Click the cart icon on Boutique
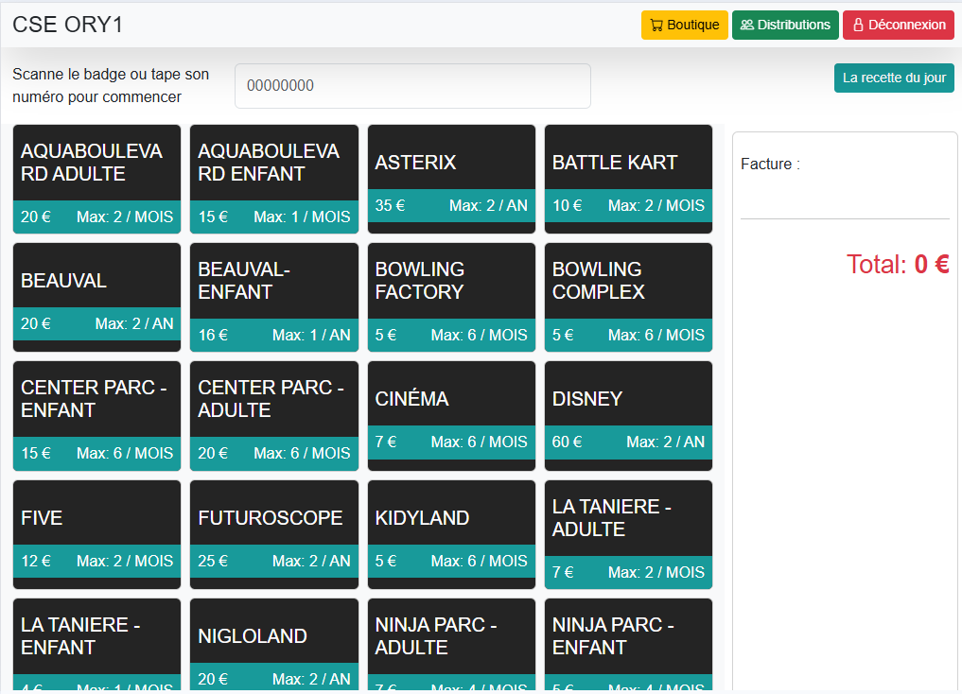 click(x=656, y=26)
